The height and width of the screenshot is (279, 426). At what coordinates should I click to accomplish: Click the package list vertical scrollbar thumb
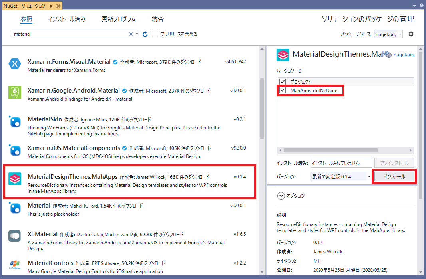(262, 109)
